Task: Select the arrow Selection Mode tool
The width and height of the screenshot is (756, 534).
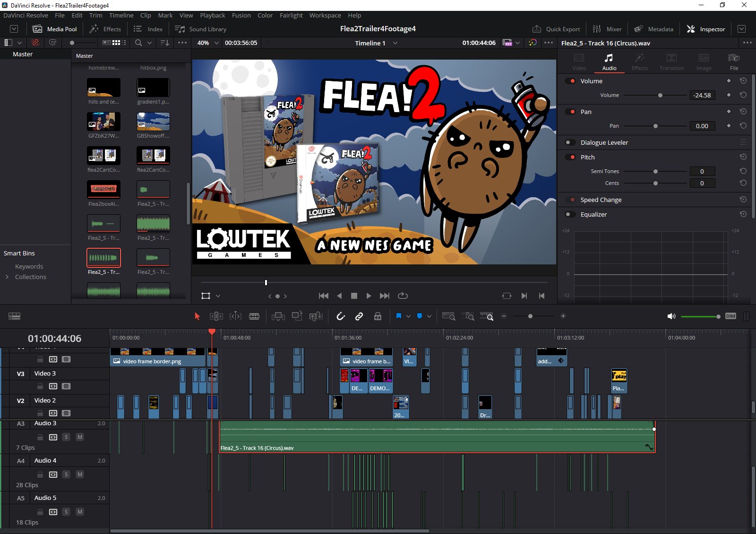Action: coord(198,316)
